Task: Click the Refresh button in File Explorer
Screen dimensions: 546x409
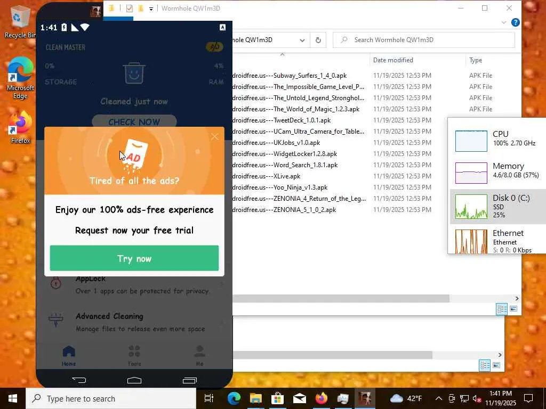Action: point(318,40)
